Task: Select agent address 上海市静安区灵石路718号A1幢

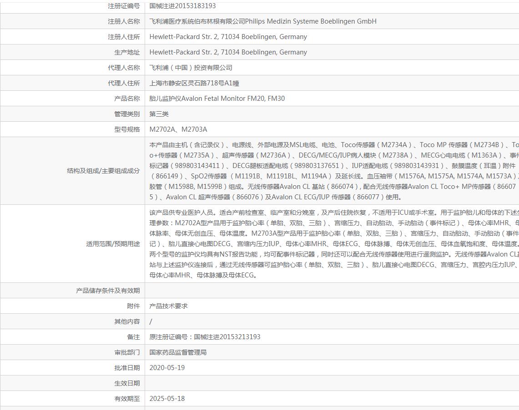Action: pyautogui.click(x=194, y=83)
